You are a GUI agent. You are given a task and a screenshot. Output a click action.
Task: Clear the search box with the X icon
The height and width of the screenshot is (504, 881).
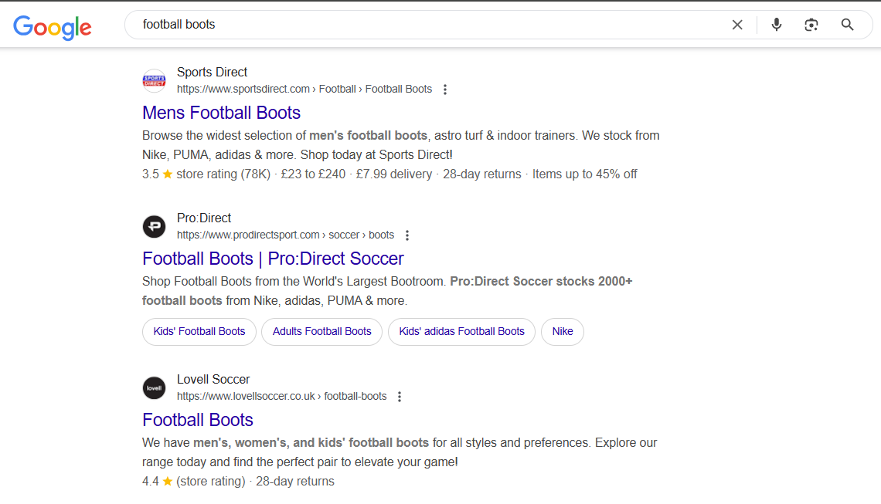click(x=737, y=25)
